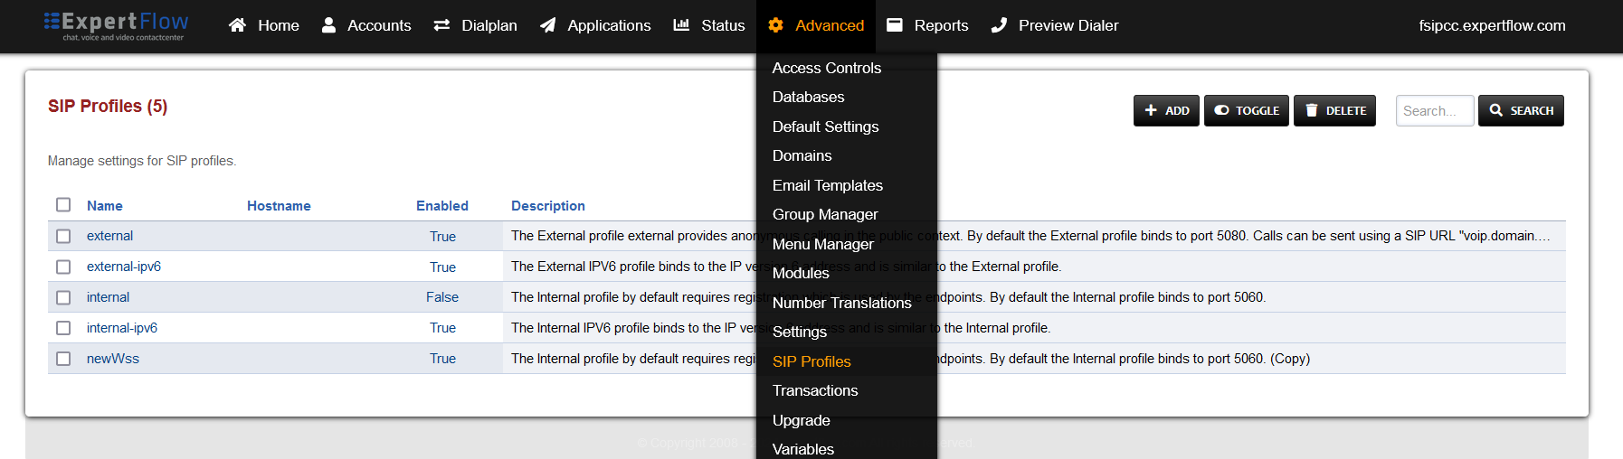Tick the checkbox for external profile
This screenshot has height=459, width=1623.
[63, 236]
